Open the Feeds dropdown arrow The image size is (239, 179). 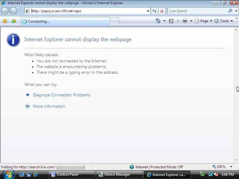[178, 21]
